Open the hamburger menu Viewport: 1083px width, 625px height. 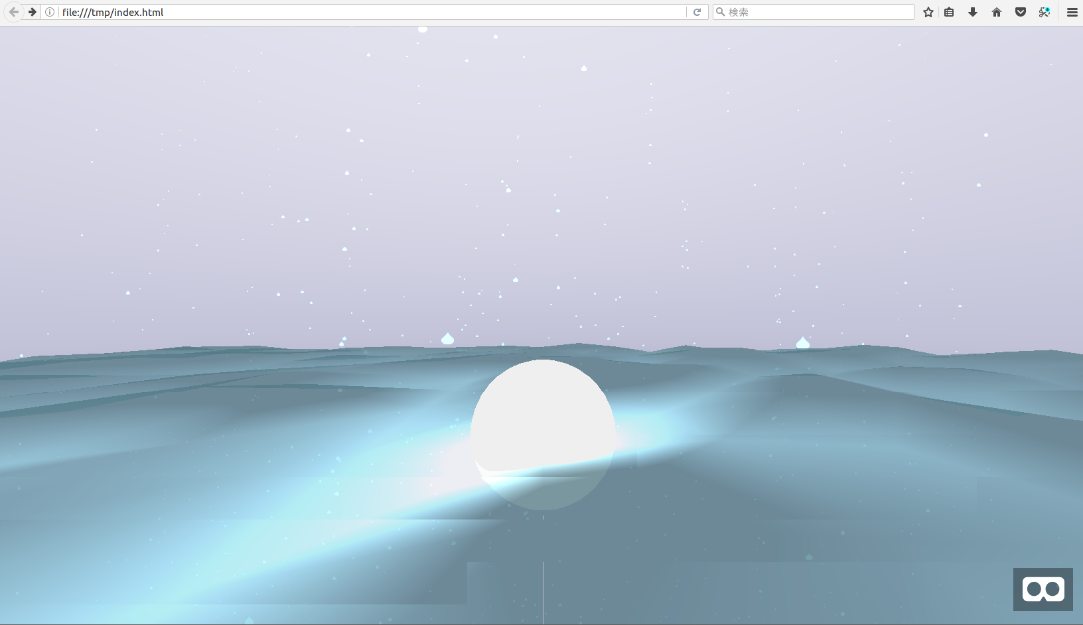pyautogui.click(x=1072, y=12)
